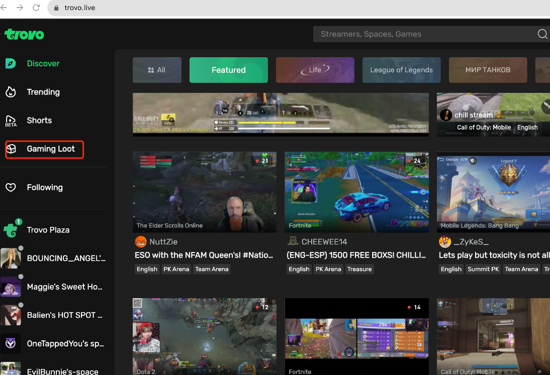Image resolution: width=550 pixels, height=375 pixels.
Task: Click the search magnifier icon
Action: pos(542,34)
